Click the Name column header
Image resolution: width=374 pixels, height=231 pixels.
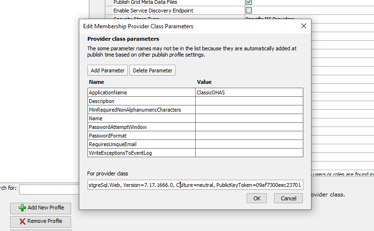point(96,82)
